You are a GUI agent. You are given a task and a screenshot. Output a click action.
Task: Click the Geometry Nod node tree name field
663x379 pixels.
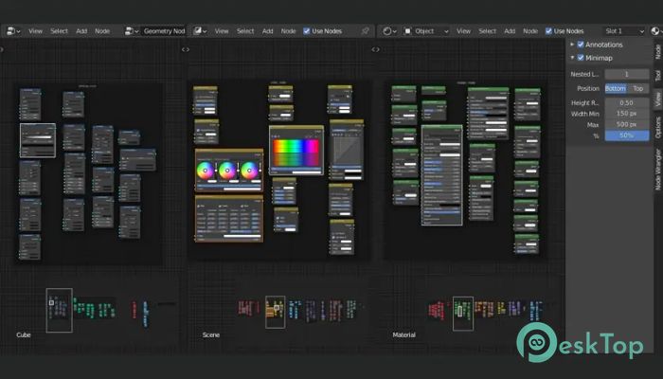pyautogui.click(x=163, y=31)
